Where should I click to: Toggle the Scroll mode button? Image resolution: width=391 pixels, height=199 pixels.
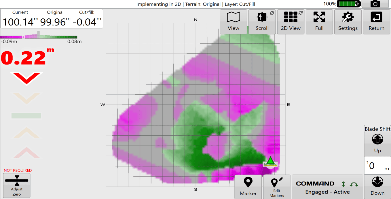[x=262, y=22]
